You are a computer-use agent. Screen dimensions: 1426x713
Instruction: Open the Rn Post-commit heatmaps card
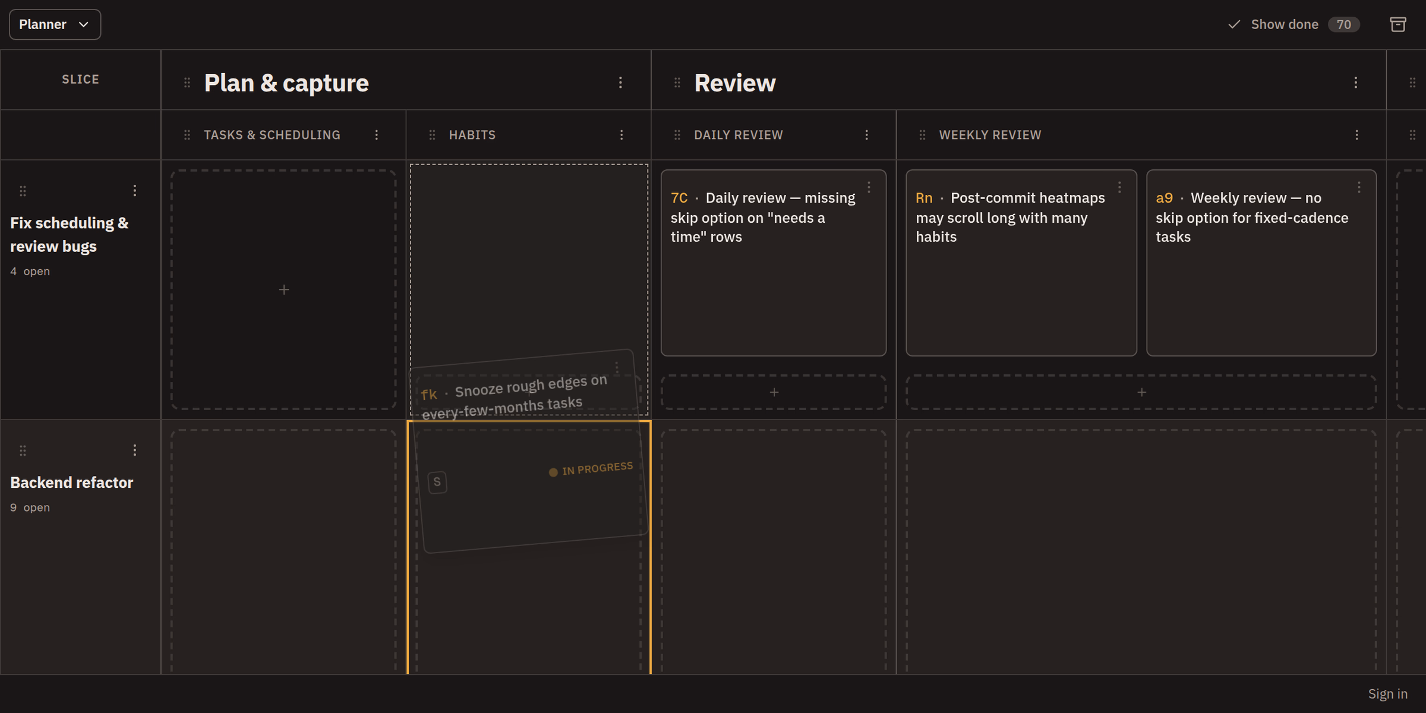pyautogui.click(x=1021, y=263)
